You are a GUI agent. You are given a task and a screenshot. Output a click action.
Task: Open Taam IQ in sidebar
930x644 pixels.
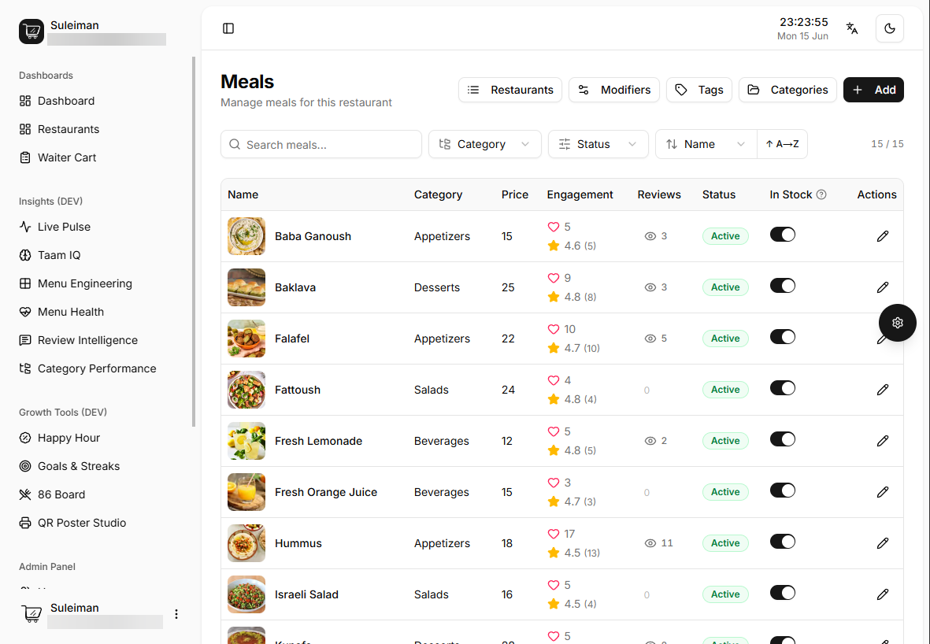point(50,256)
